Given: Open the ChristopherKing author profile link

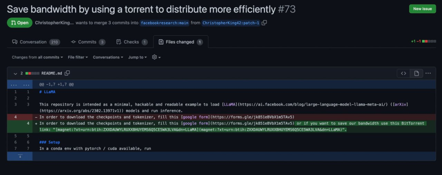Looking at the screenshot, I should point(54,23).
